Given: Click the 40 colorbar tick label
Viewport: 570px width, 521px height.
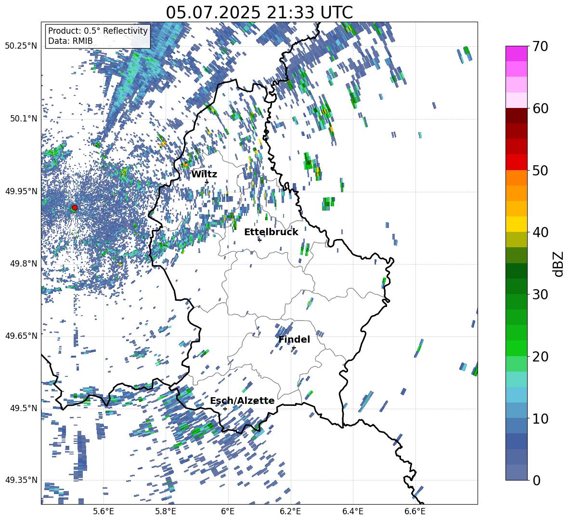Looking at the screenshot, I should point(540,232).
